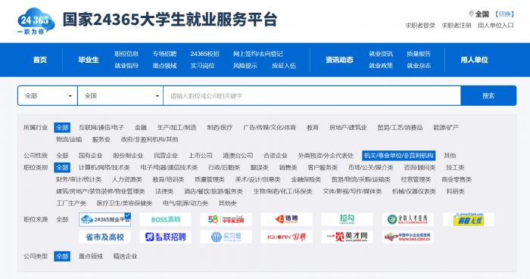
Task: Select 全部 under 职位类别
Action: 62,167
